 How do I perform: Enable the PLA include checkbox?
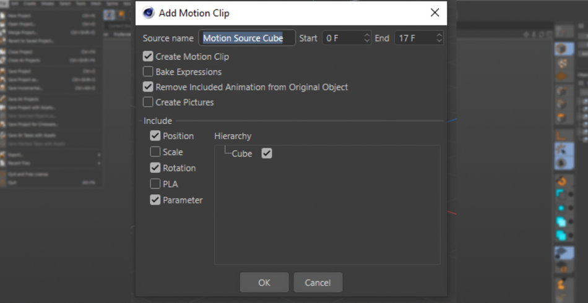pyautogui.click(x=155, y=184)
